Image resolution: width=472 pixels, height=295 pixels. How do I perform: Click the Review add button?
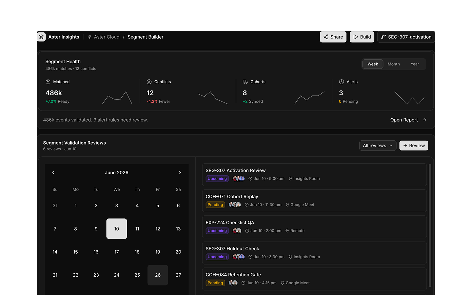tap(414, 146)
